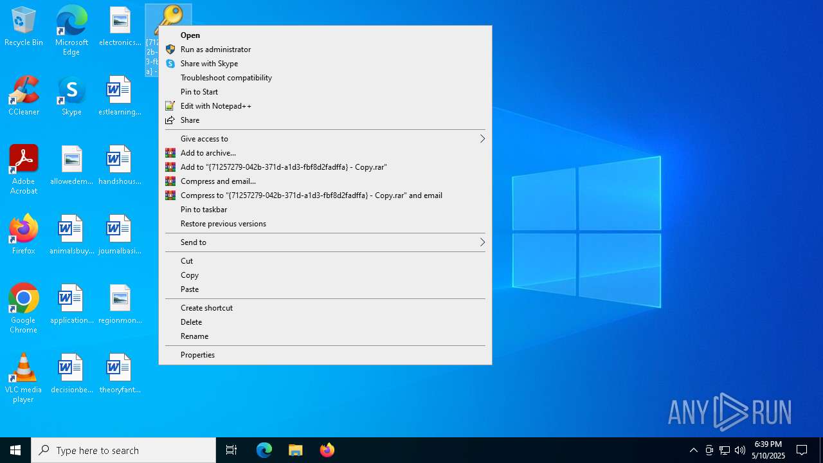The height and width of the screenshot is (463, 823).
Task: Select the Microsoft Edge desktop shortcut
Action: coord(71,31)
